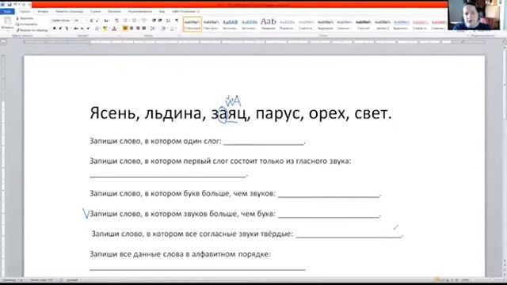The height and width of the screenshot is (285, 507).
Task: Open the font name combo box
Action: [62, 21]
